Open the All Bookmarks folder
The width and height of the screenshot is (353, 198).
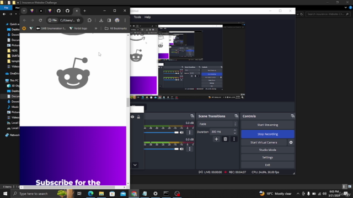(116, 28)
